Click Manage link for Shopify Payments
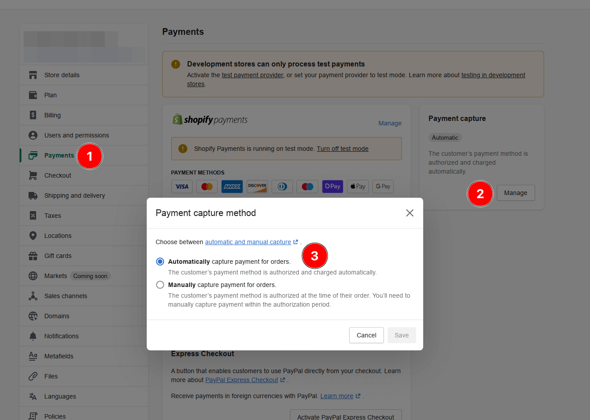Image resolution: width=590 pixels, height=420 pixels. tap(390, 123)
